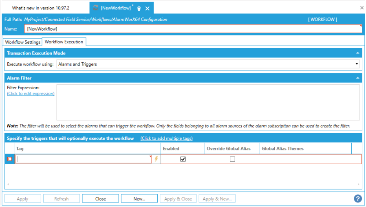Screen dimensions: 366x207
Task: Click the 'Click to edit expression' link
Action: point(31,94)
